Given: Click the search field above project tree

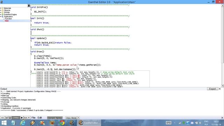Looking at the screenshot, I should click(14, 6).
